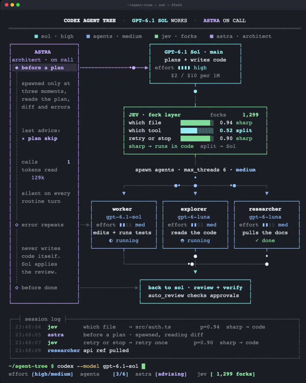Image resolution: width=306 pixels, height=383 pixels.
Task: Click the down arrow above the worker box
Action: pyautogui.click(x=124, y=194)
